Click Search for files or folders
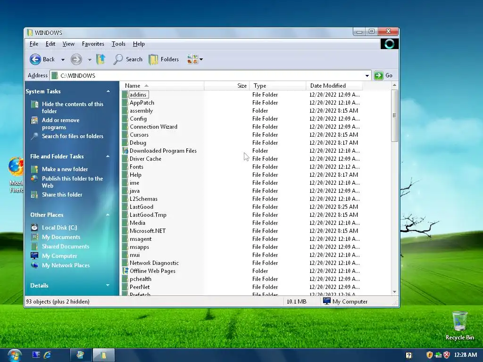 72,136
